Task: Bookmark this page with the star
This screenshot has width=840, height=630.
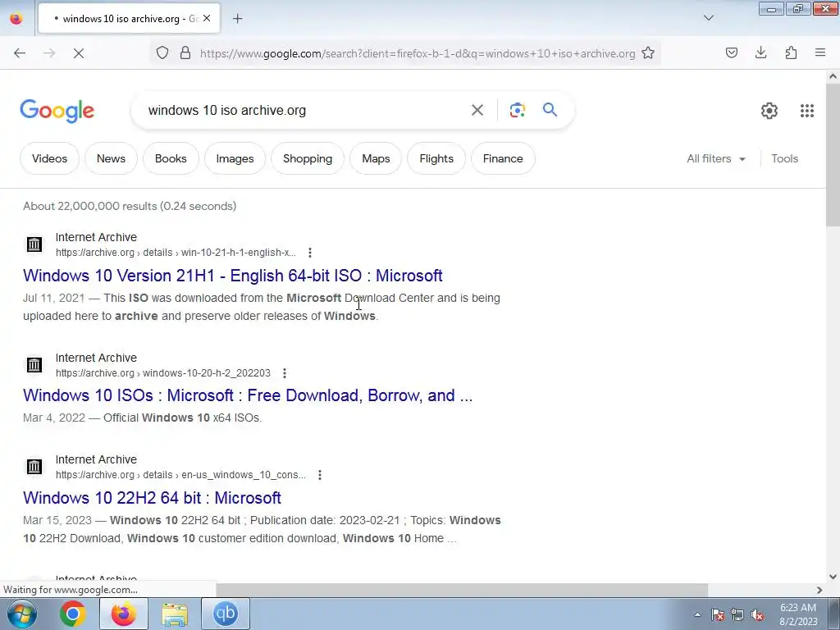Action: click(648, 52)
